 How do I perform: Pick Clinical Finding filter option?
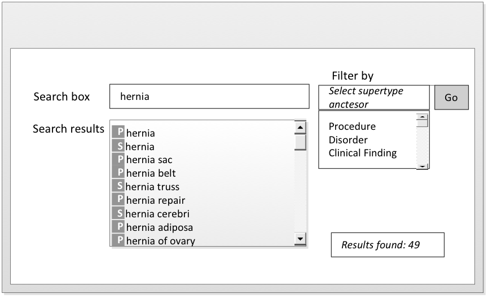[x=362, y=153]
